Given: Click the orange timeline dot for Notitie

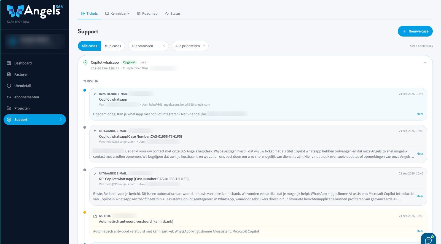Looking at the screenshot, I should pos(85,212).
